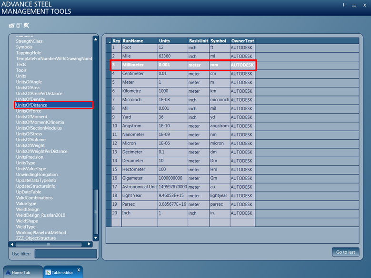The width and height of the screenshot is (371, 278).
Task: Click the Kilometre RunName cell
Action: [140, 91]
